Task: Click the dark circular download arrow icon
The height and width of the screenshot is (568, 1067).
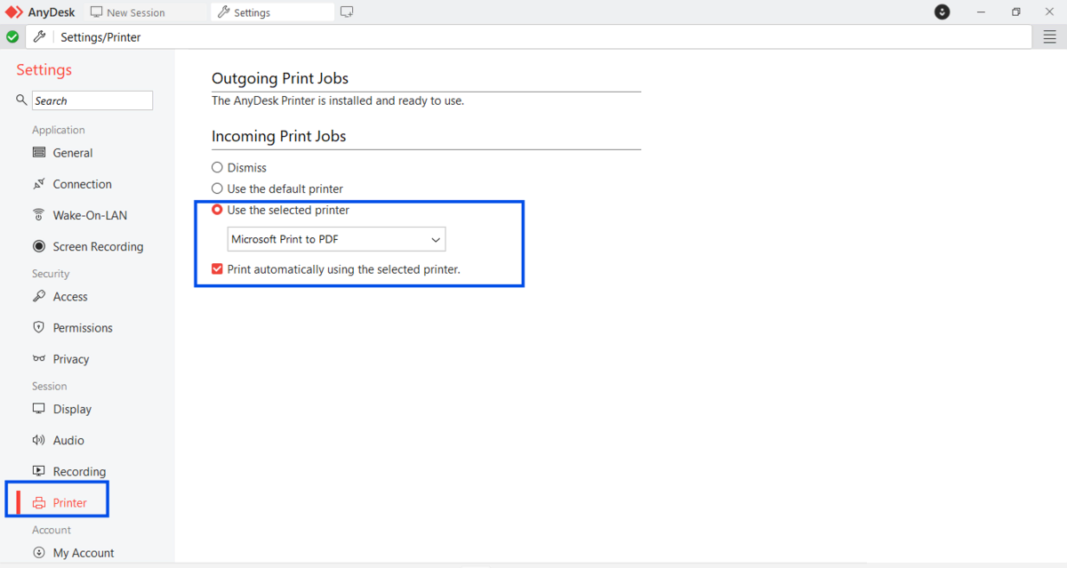Action: (943, 12)
